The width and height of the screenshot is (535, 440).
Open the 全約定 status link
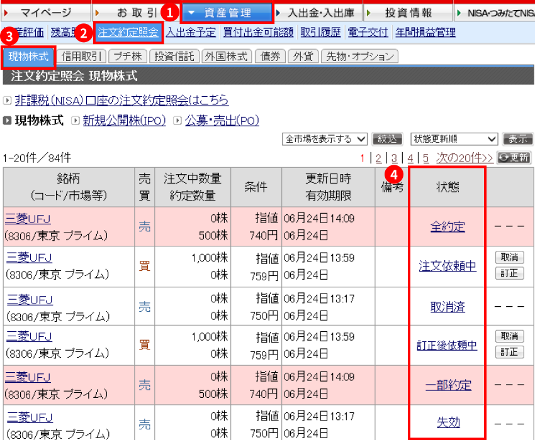(448, 227)
